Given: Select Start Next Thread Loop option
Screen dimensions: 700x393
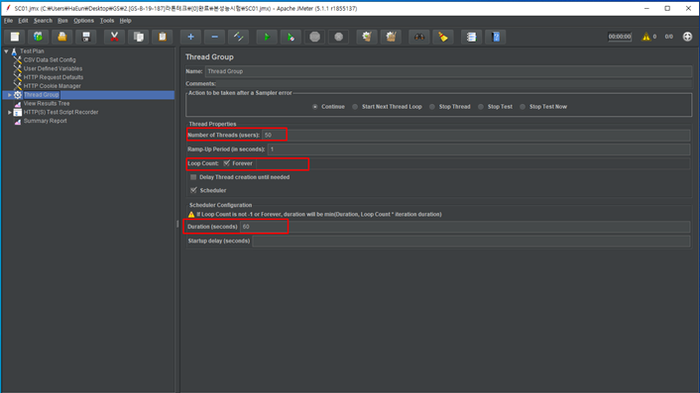Looking at the screenshot, I should tap(355, 107).
